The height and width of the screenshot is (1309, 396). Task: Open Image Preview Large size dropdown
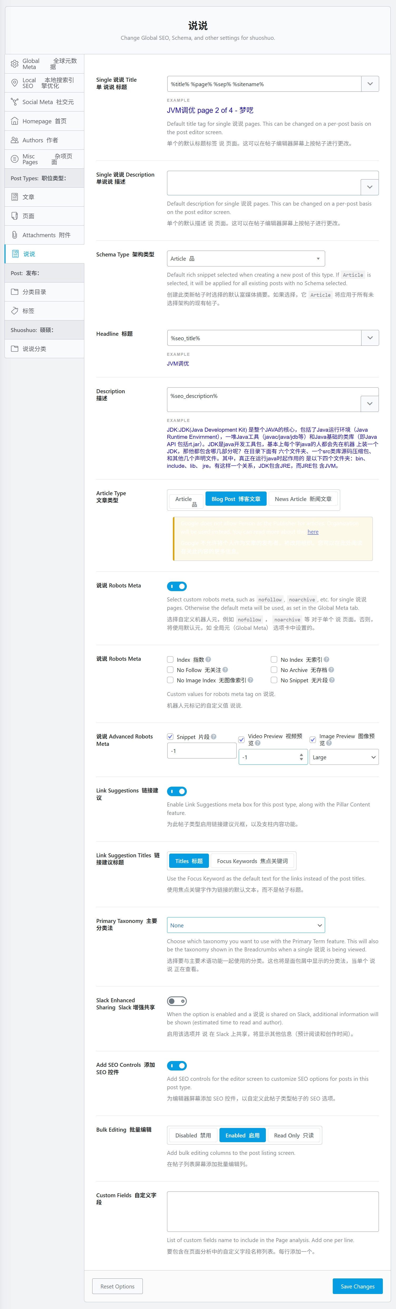pos(344,757)
